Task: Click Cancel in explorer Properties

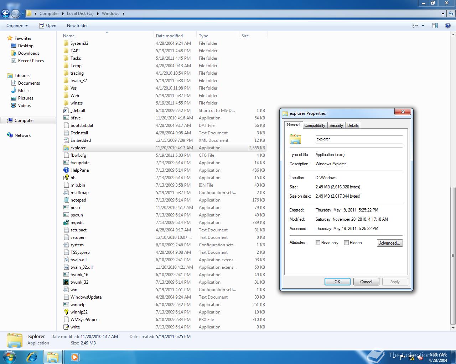Action: (366, 282)
